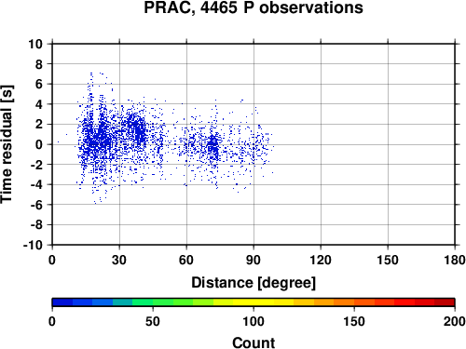Click the x-axis tick label 120
This screenshot has height=349, width=466.
pyautogui.click(x=321, y=260)
